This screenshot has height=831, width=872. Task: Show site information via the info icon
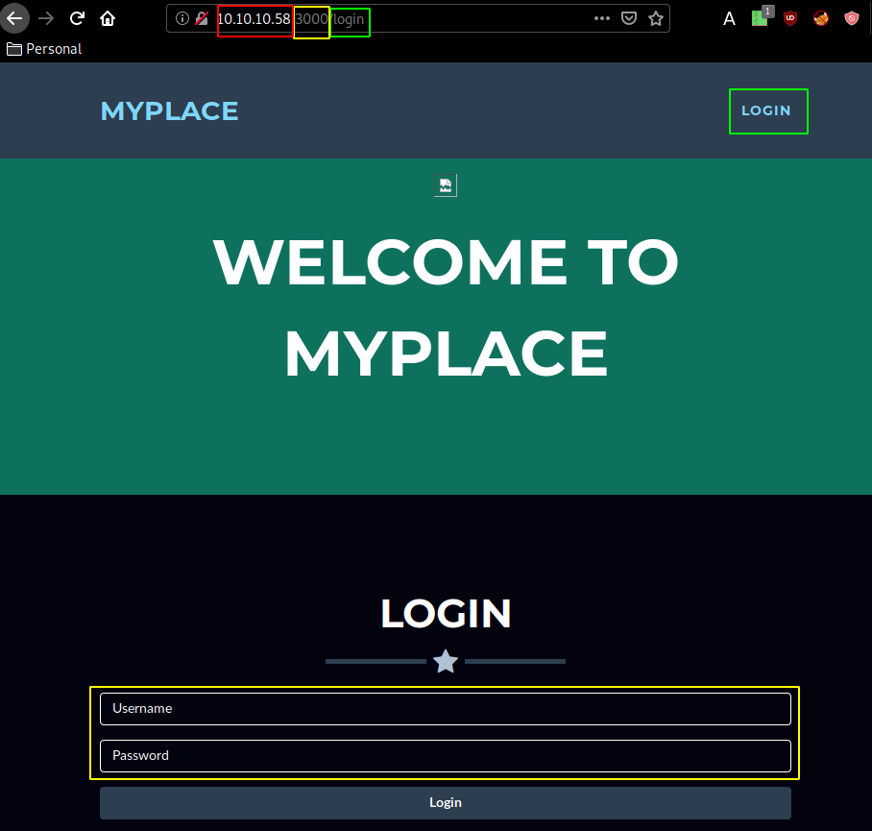[x=182, y=19]
